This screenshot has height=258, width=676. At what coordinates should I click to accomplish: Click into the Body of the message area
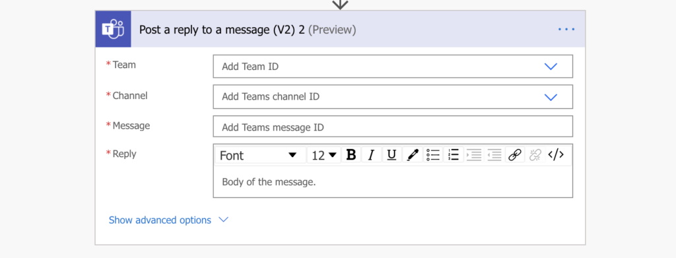(x=393, y=181)
